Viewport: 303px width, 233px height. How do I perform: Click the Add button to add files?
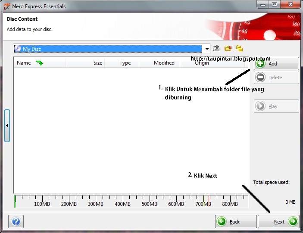click(x=276, y=63)
